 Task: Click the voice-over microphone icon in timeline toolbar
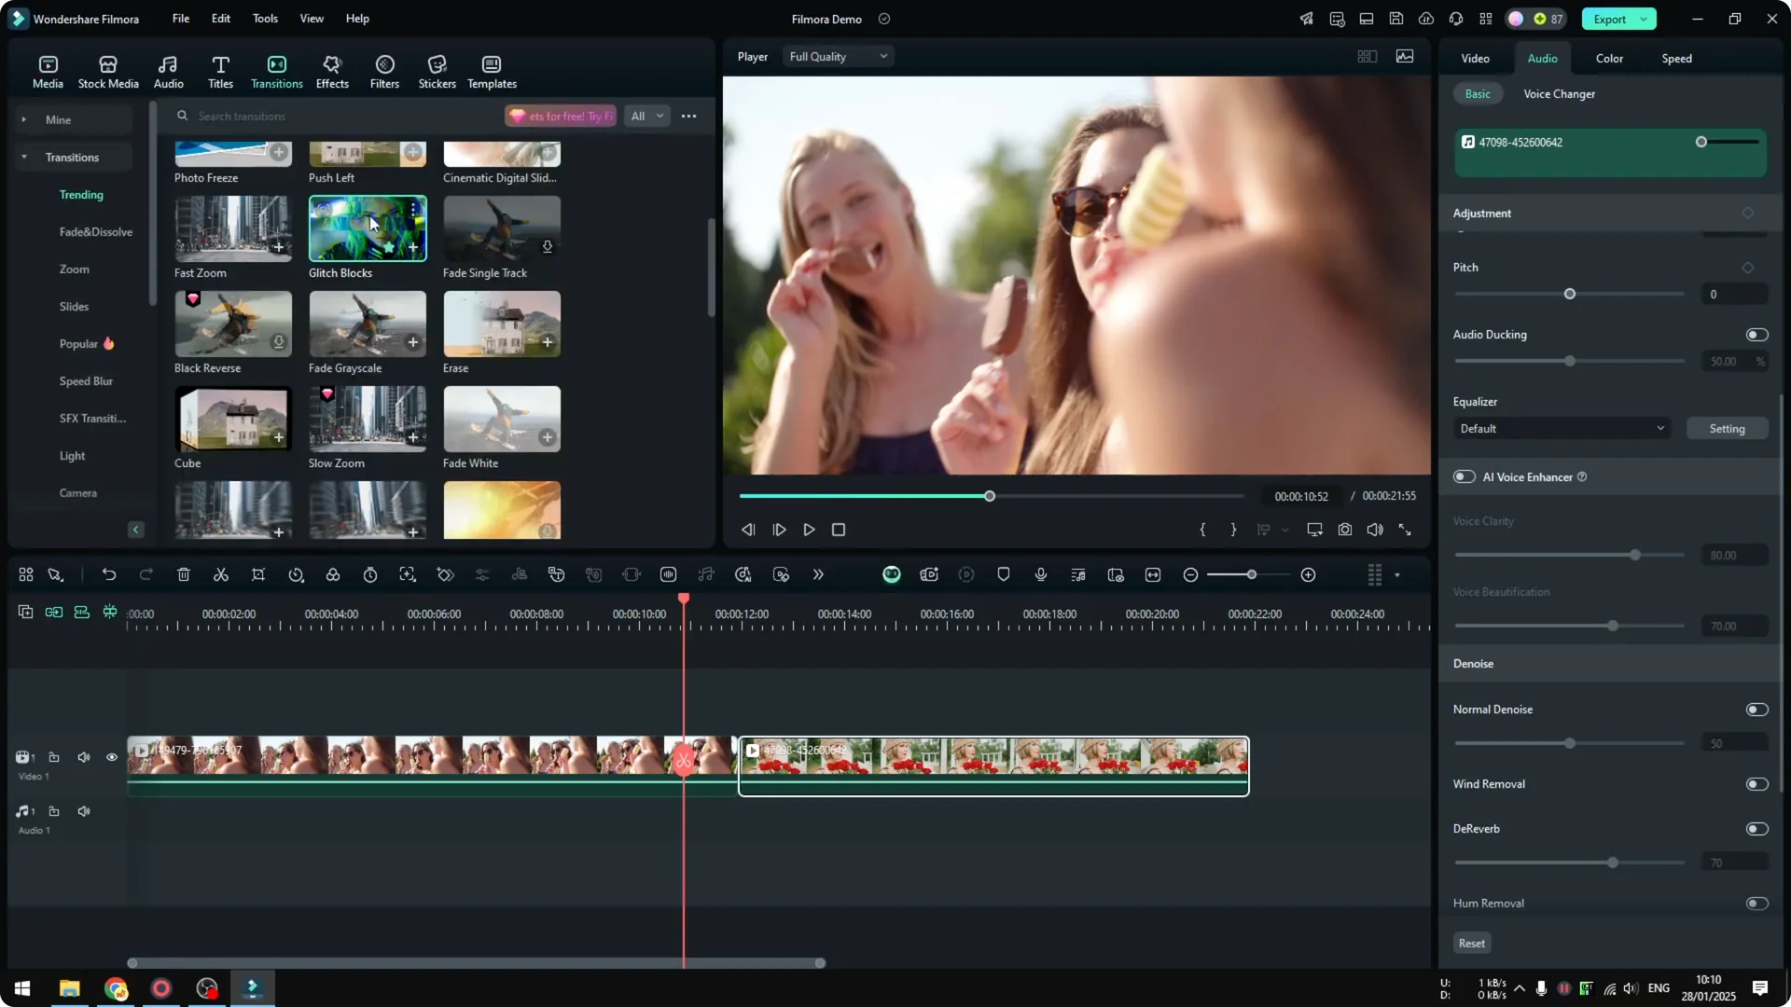pyautogui.click(x=1040, y=574)
